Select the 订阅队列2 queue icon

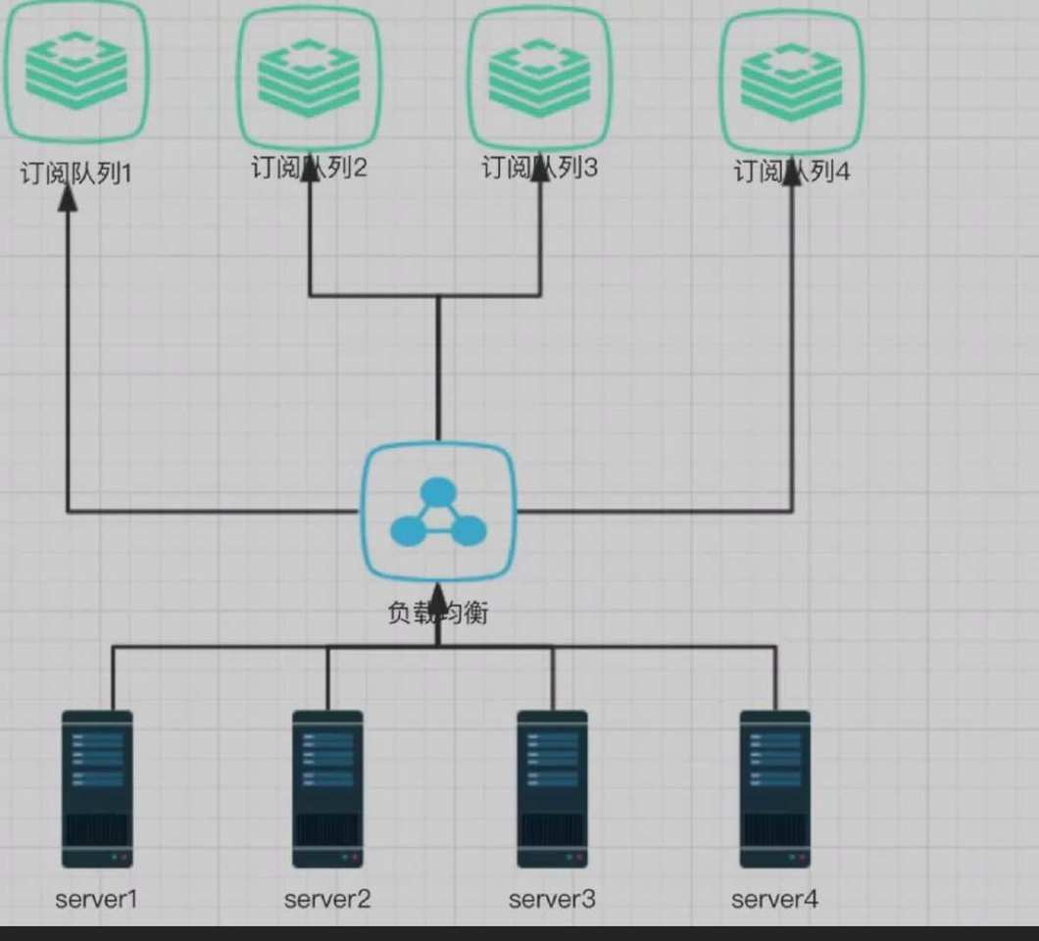pyautogui.click(x=309, y=77)
